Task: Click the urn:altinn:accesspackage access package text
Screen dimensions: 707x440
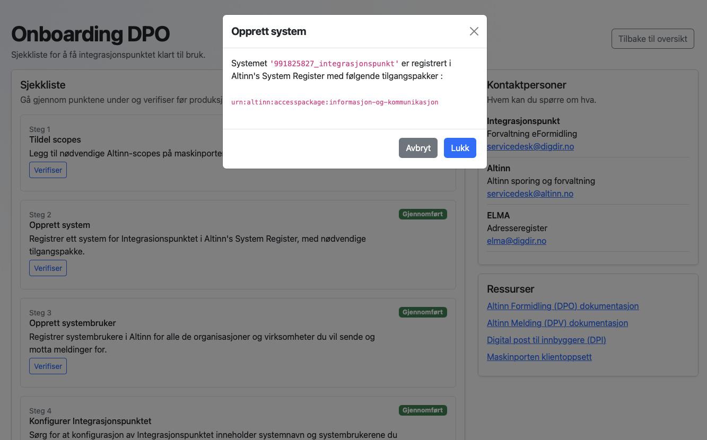Action: [335, 102]
